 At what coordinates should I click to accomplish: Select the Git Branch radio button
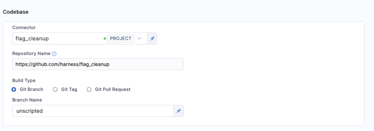14,89
